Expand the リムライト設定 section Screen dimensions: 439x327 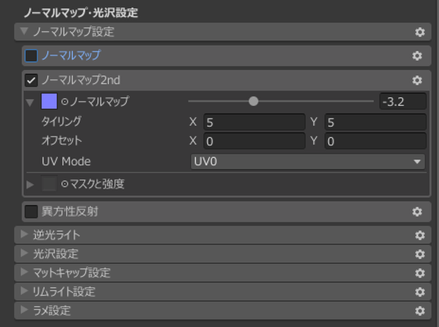click(x=24, y=291)
